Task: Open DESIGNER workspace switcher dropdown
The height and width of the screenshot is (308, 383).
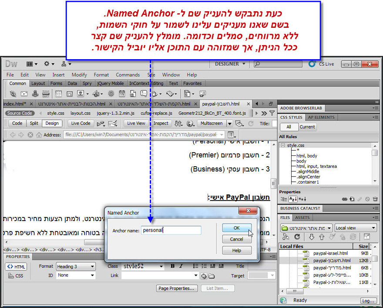Action: click(x=230, y=64)
